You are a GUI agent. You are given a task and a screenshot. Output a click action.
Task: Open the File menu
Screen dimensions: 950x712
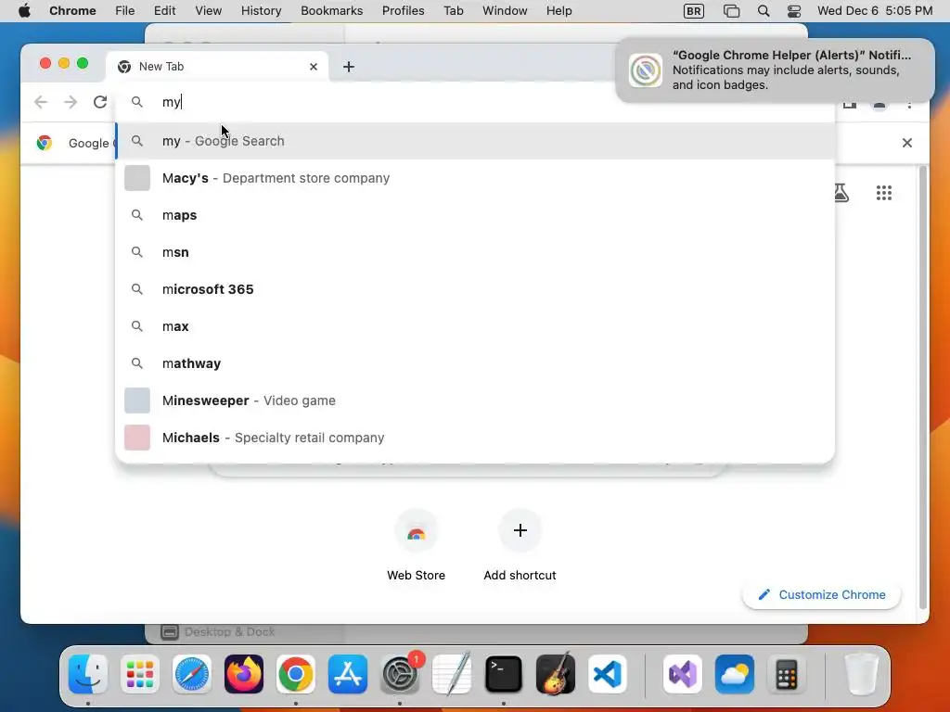pos(125,11)
